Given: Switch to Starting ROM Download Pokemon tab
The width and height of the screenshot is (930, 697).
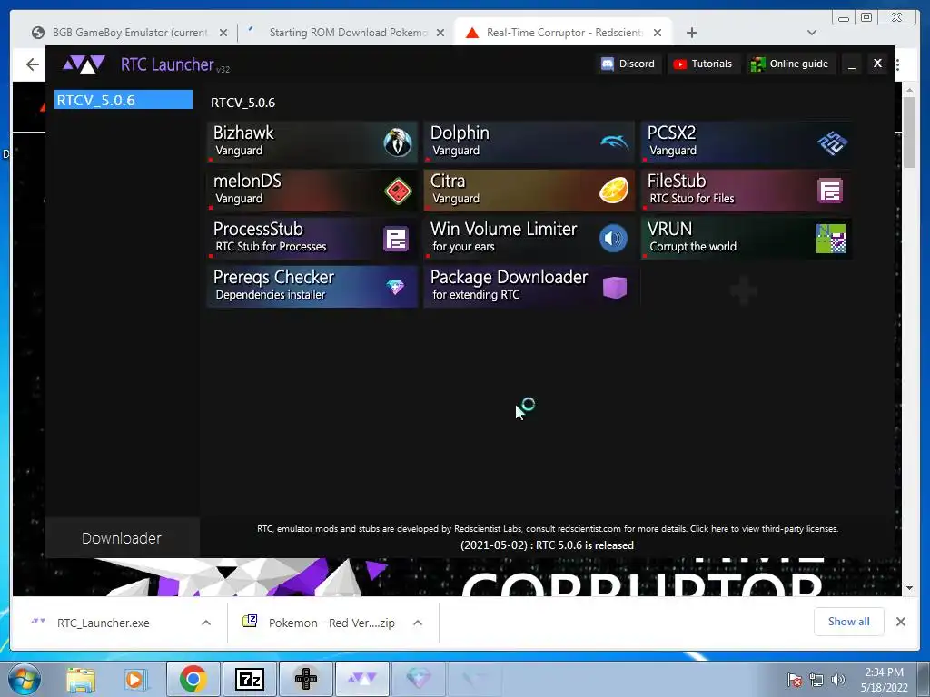Looking at the screenshot, I should (347, 33).
